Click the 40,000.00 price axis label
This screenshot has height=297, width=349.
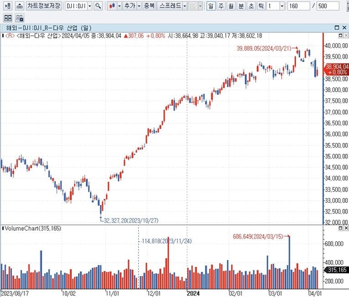(x=336, y=45)
